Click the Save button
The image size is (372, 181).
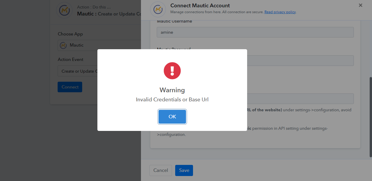click(x=184, y=170)
